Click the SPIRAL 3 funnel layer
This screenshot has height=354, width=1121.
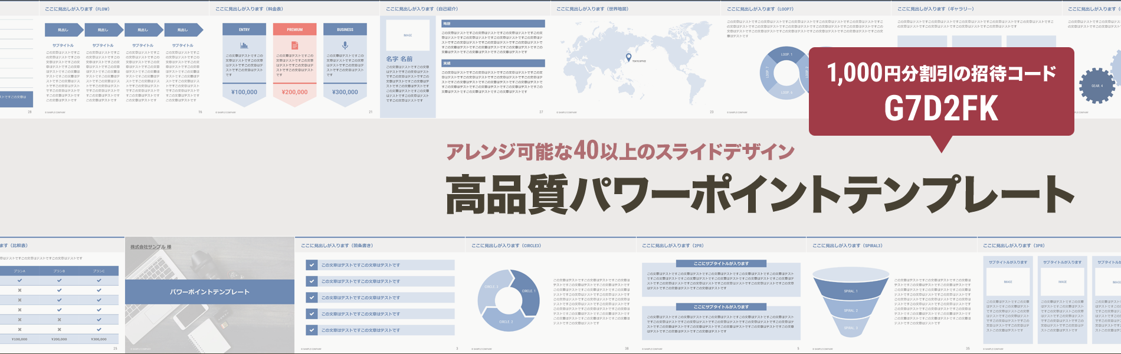pyautogui.click(x=850, y=327)
